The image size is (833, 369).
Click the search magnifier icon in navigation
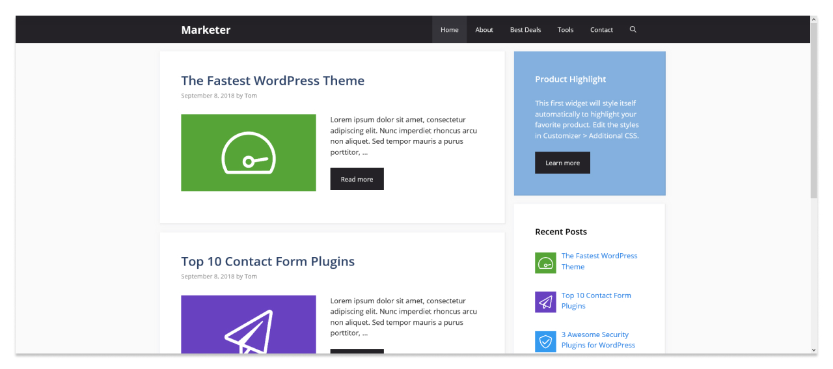click(633, 29)
